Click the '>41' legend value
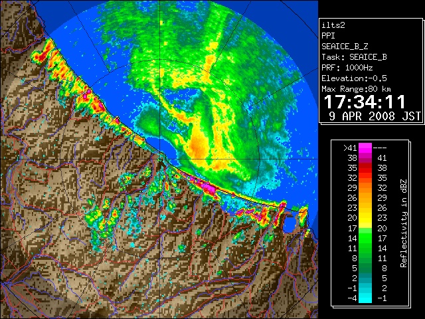 point(350,148)
